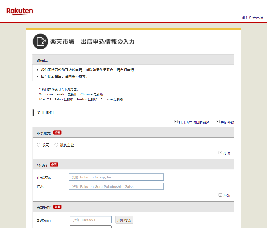
Task: Click the Windows browser recommendation line
Action: tap(71, 94)
